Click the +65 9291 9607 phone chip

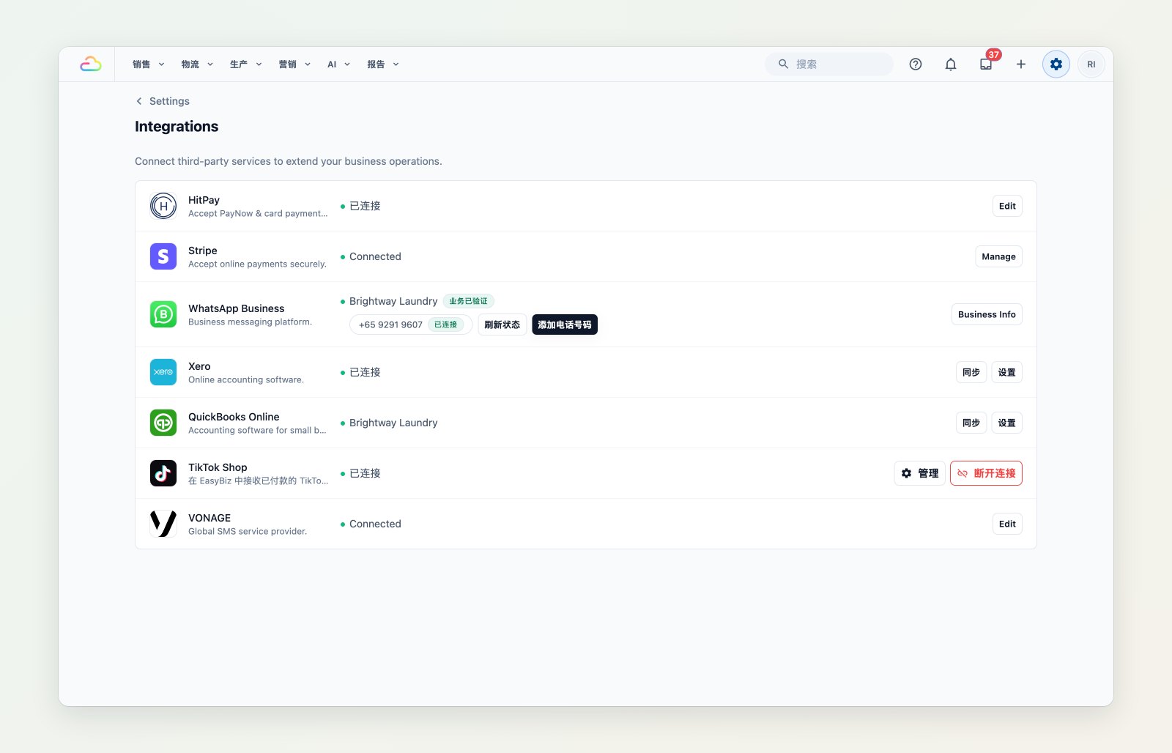pyautogui.click(x=411, y=324)
